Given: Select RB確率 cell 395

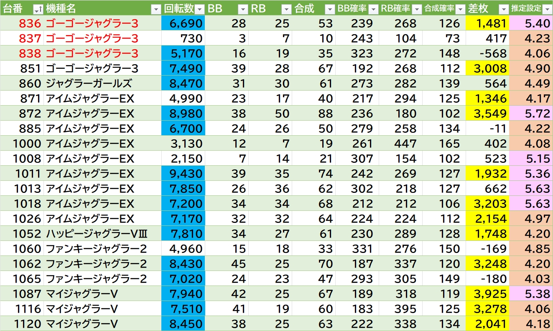Looking at the screenshot, I should pyautogui.click(x=400, y=309).
